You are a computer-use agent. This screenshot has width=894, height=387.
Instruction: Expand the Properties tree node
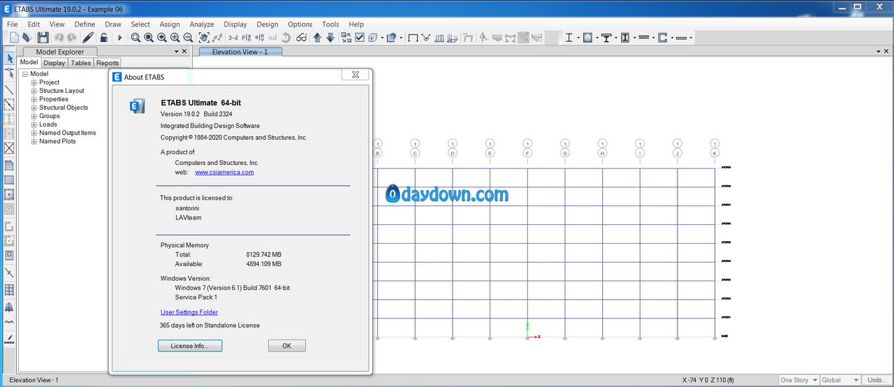pos(34,99)
